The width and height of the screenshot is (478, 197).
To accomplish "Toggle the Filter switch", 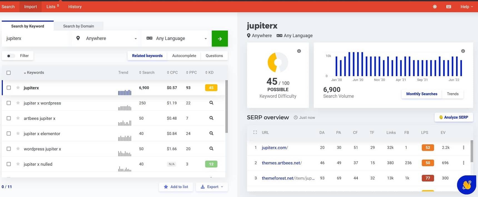I will tap(11, 56).
